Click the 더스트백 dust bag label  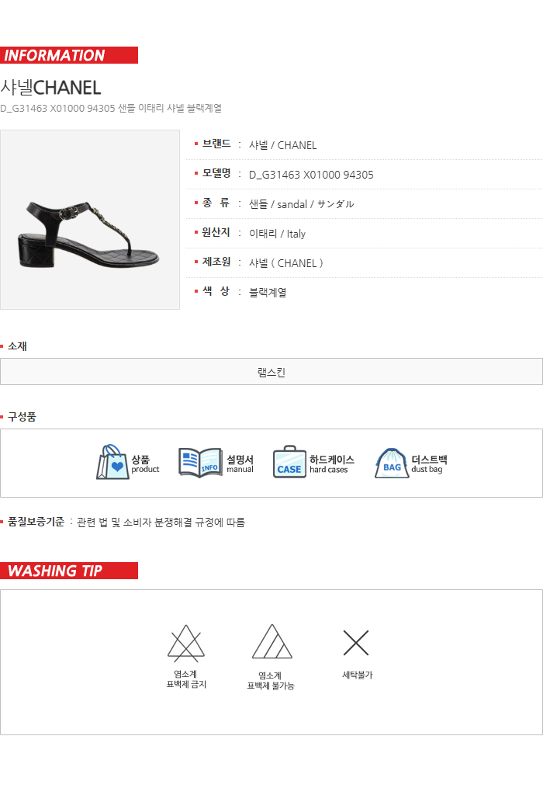429,464
